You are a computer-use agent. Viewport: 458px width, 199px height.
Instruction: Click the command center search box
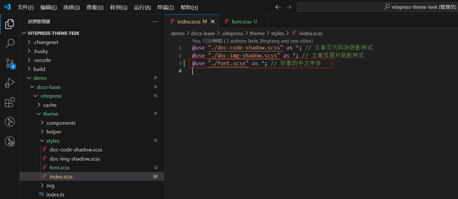378,7
